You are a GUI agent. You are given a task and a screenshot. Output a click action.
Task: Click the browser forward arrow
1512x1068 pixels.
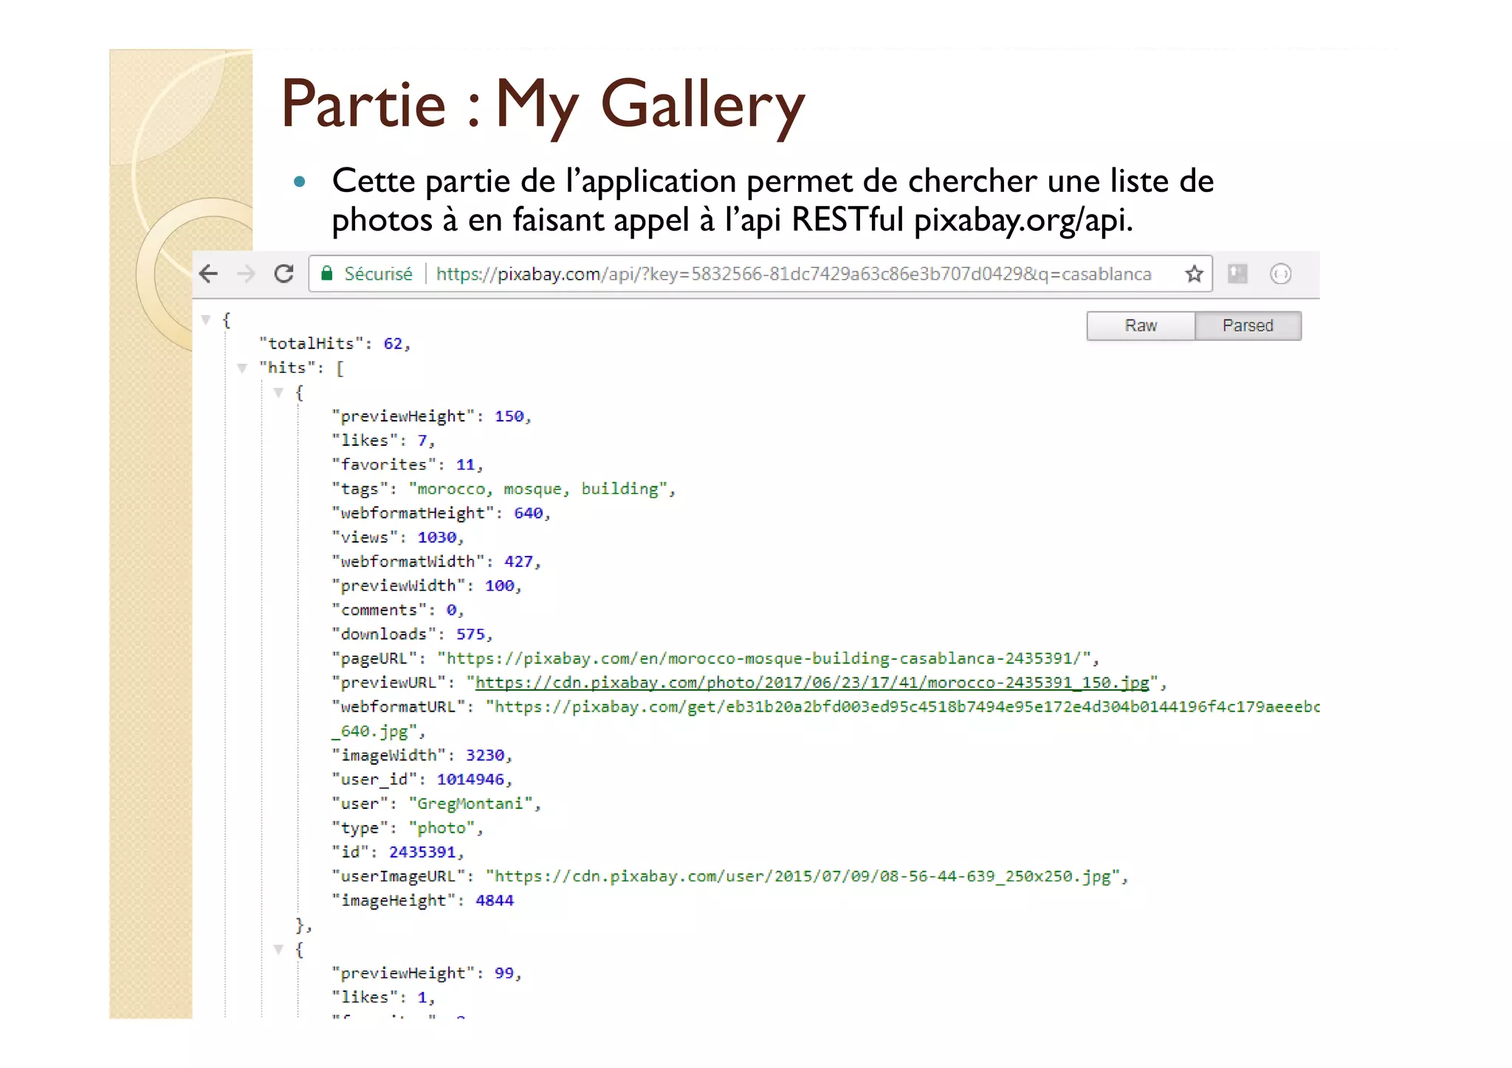tap(246, 274)
